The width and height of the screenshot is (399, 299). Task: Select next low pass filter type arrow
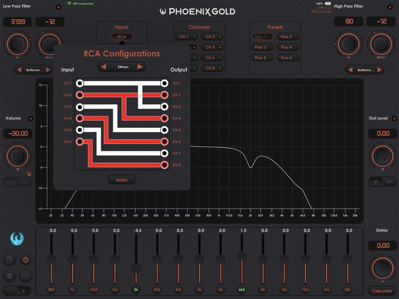(48, 70)
